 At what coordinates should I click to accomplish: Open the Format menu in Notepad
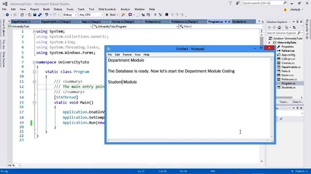tap(127, 55)
